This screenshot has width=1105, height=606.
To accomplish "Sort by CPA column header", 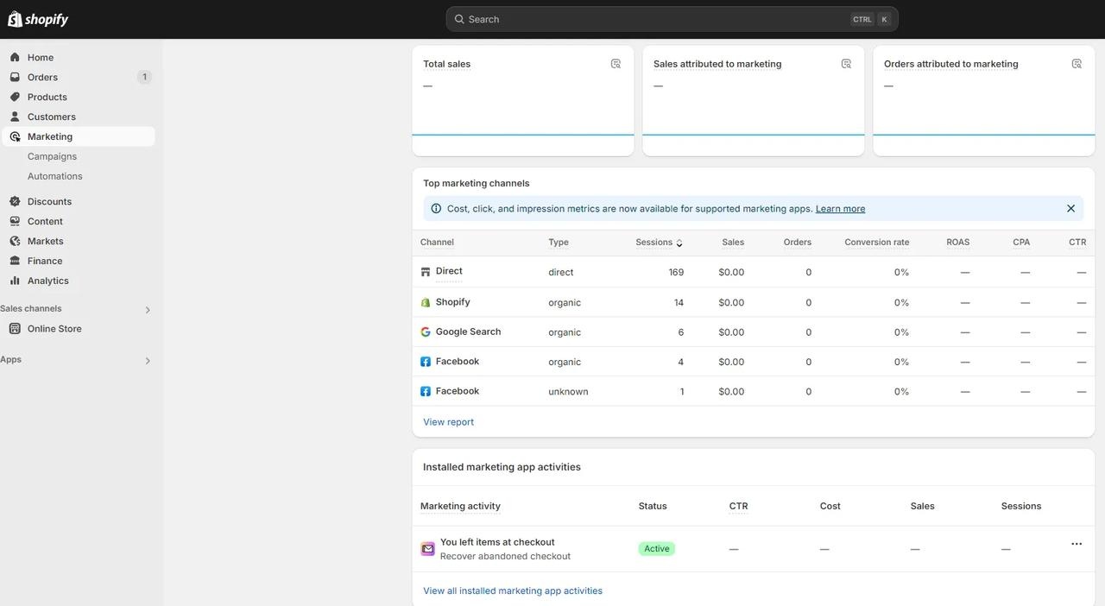I will 1021,243.
